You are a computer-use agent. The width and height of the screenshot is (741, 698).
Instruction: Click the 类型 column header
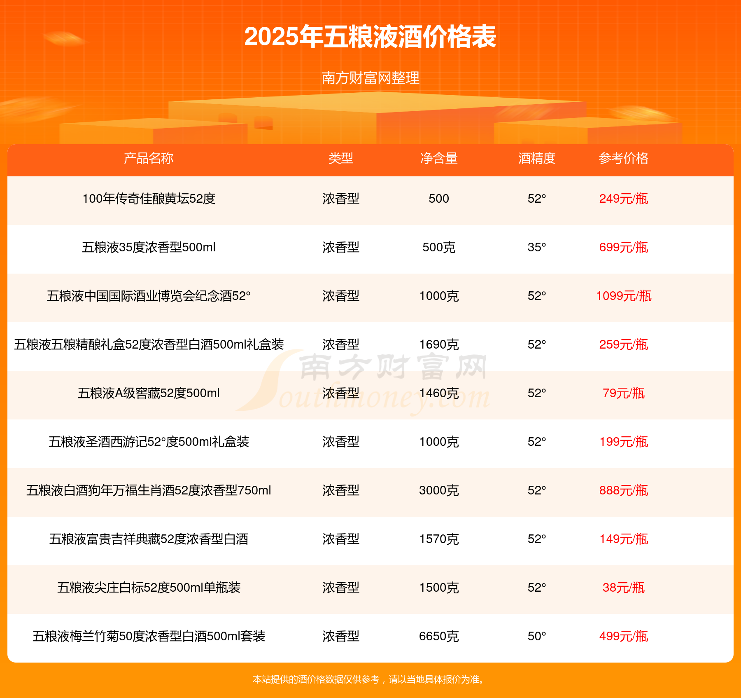341,158
